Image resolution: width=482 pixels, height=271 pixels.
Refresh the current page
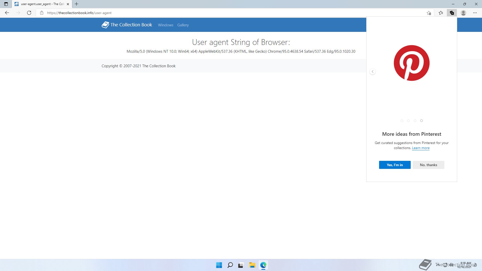coord(29,13)
